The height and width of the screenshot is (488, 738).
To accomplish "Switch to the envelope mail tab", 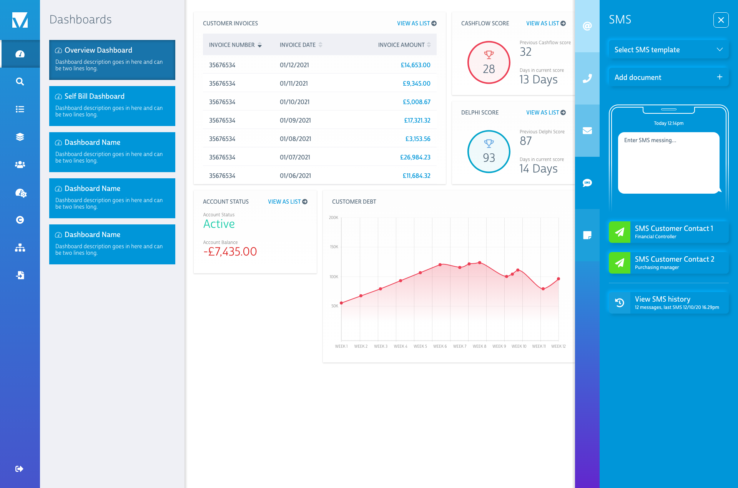I will coord(587,131).
